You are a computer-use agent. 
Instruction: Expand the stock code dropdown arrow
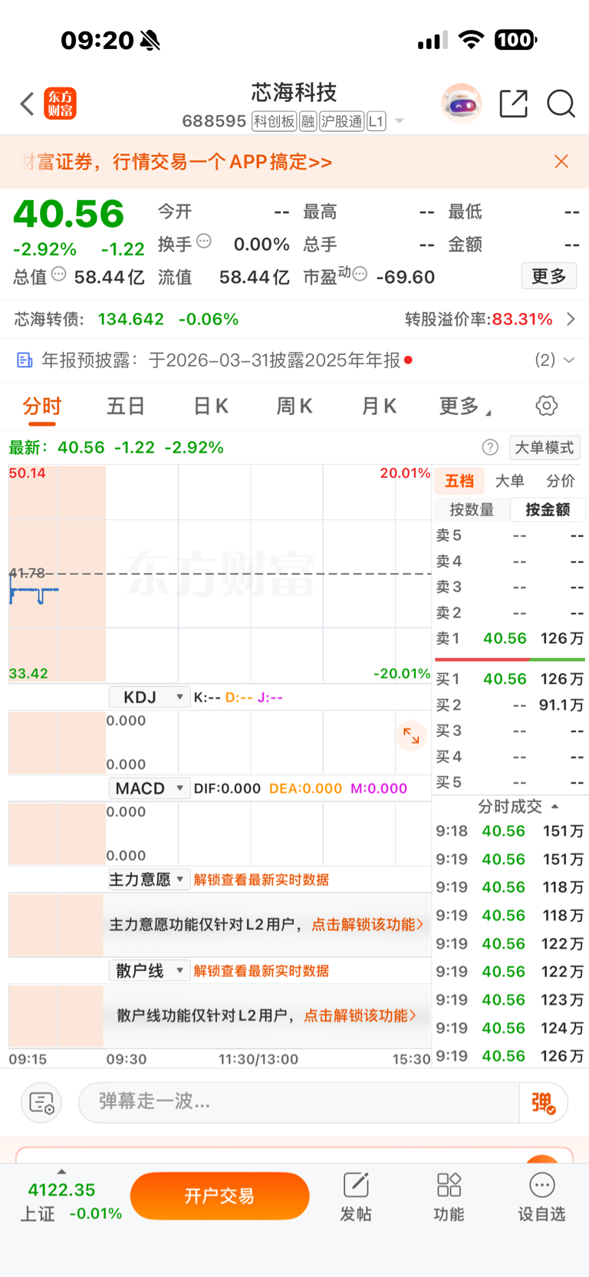[400, 121]
